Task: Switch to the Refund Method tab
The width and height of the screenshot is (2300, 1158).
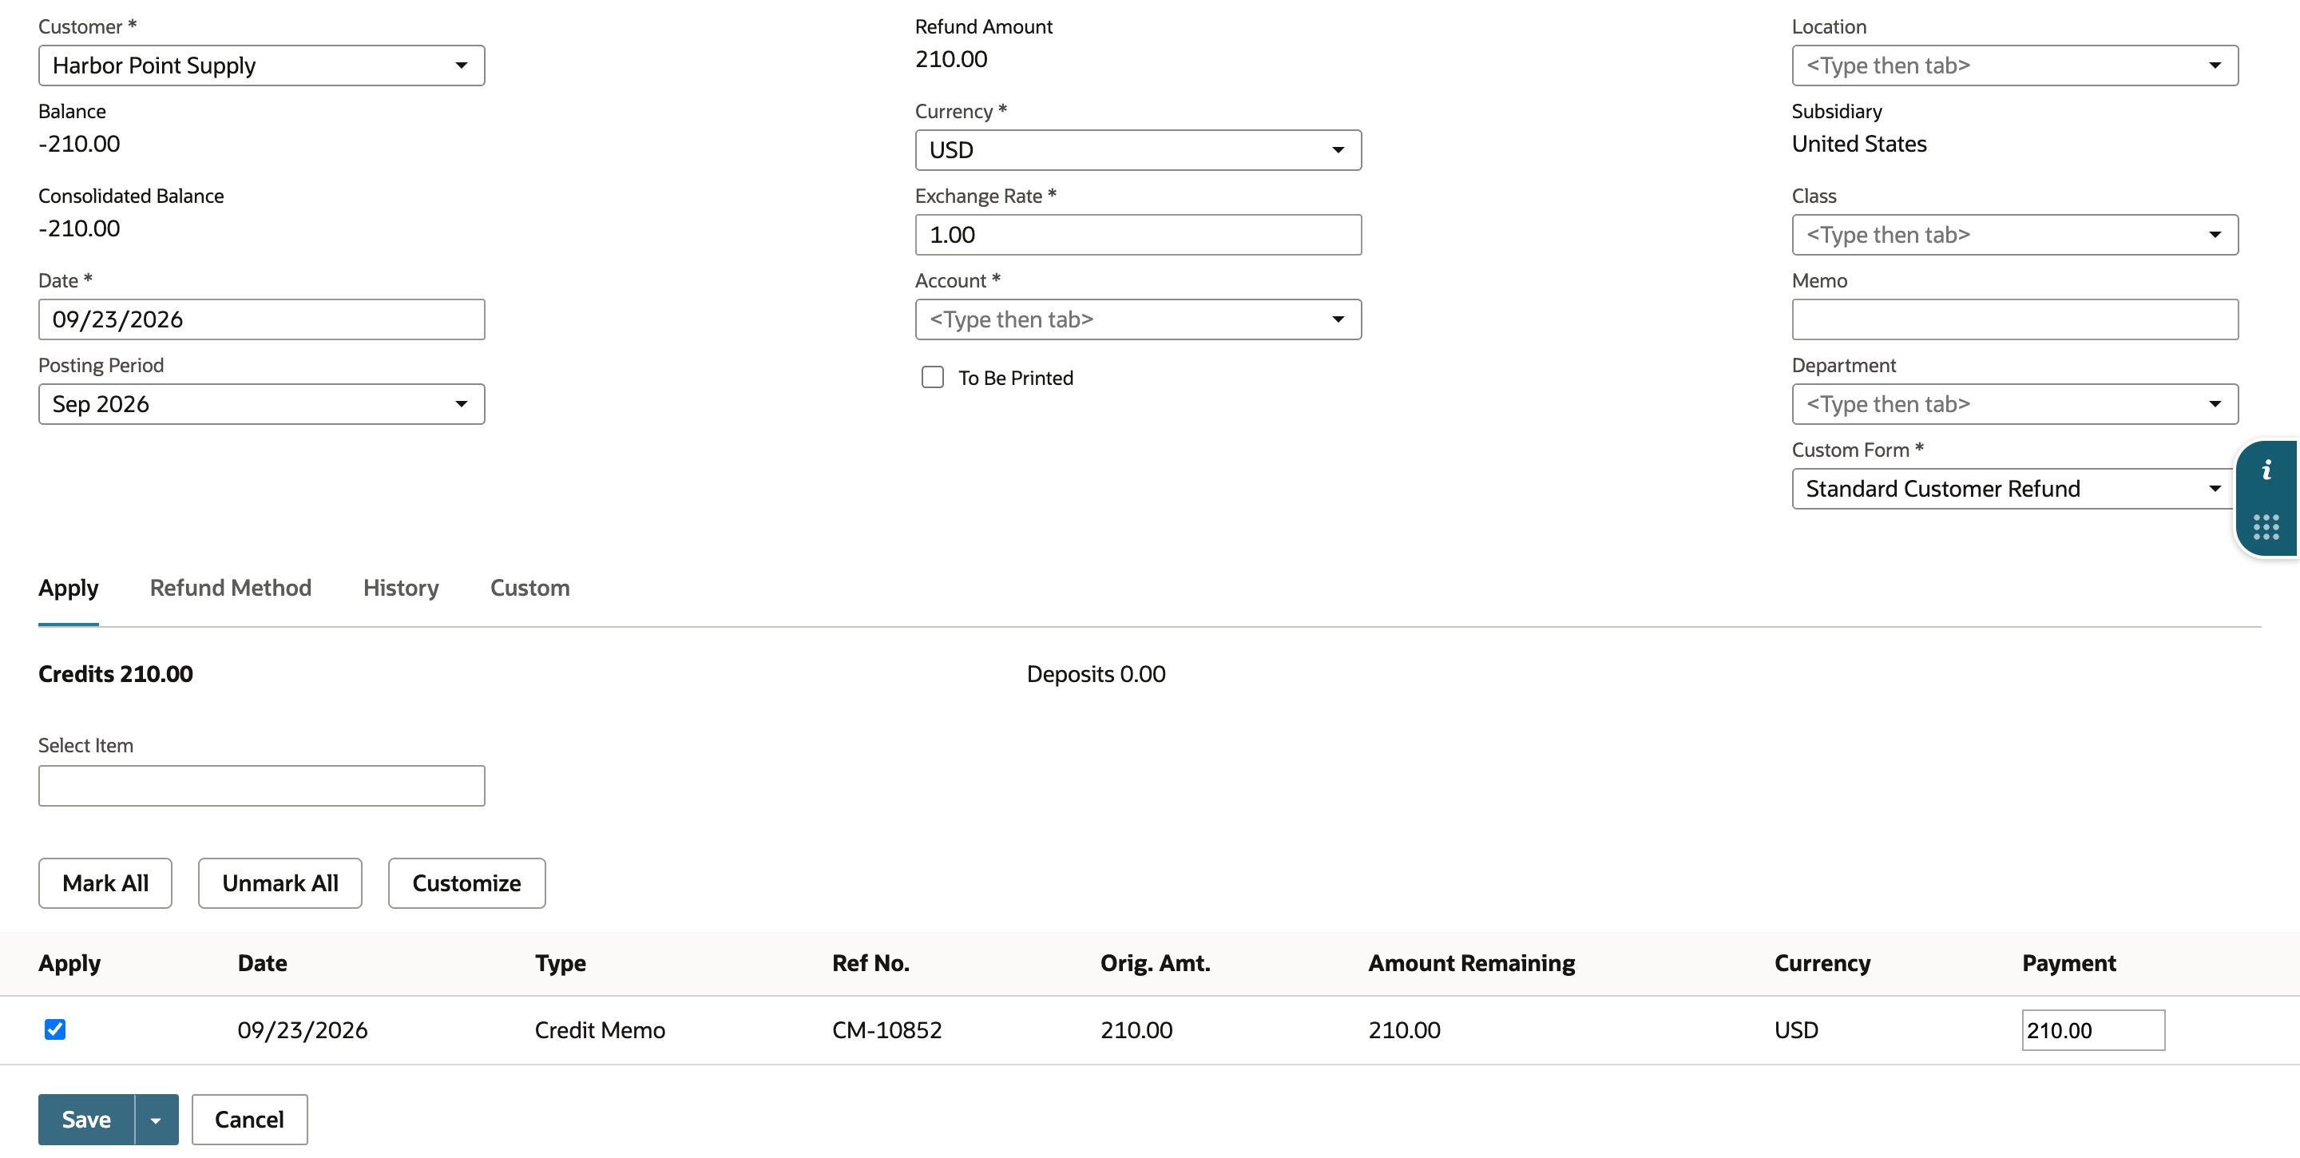Action: tap(230, 588)
